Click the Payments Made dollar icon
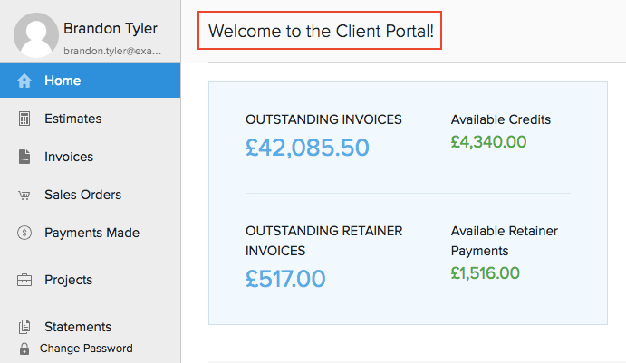The height and width of the screenshot is (363, 626). pyautogui.click(x=24, y=233)
